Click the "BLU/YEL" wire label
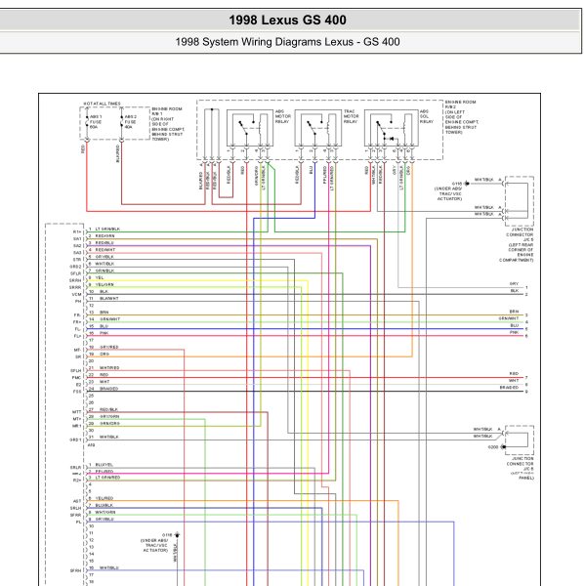This screenshot has height=586, width=584. (x=104, y=465)
